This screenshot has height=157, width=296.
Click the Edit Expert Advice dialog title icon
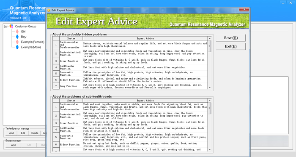(x=49, y=11)
